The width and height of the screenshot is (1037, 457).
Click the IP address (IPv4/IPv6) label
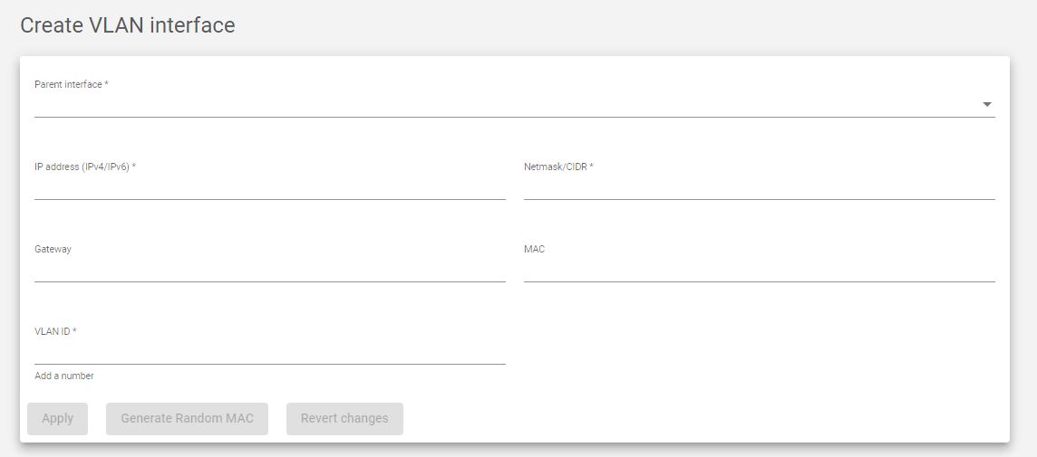click(85, 167)
